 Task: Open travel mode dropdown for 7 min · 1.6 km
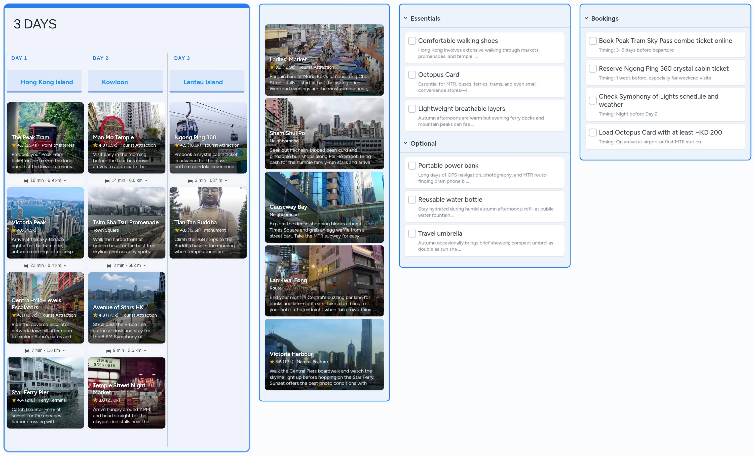click(x=63, y=351)
